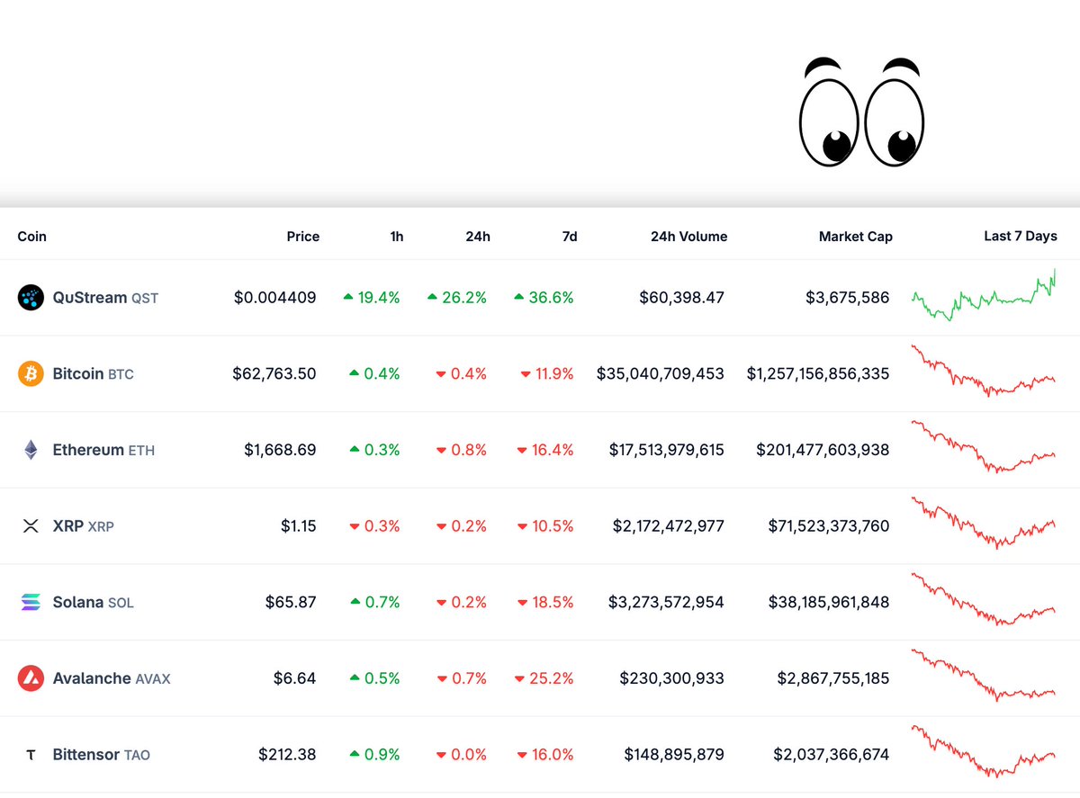Sort the table by the Price column header
1080x798 pixels.
(x=302, y=237)
